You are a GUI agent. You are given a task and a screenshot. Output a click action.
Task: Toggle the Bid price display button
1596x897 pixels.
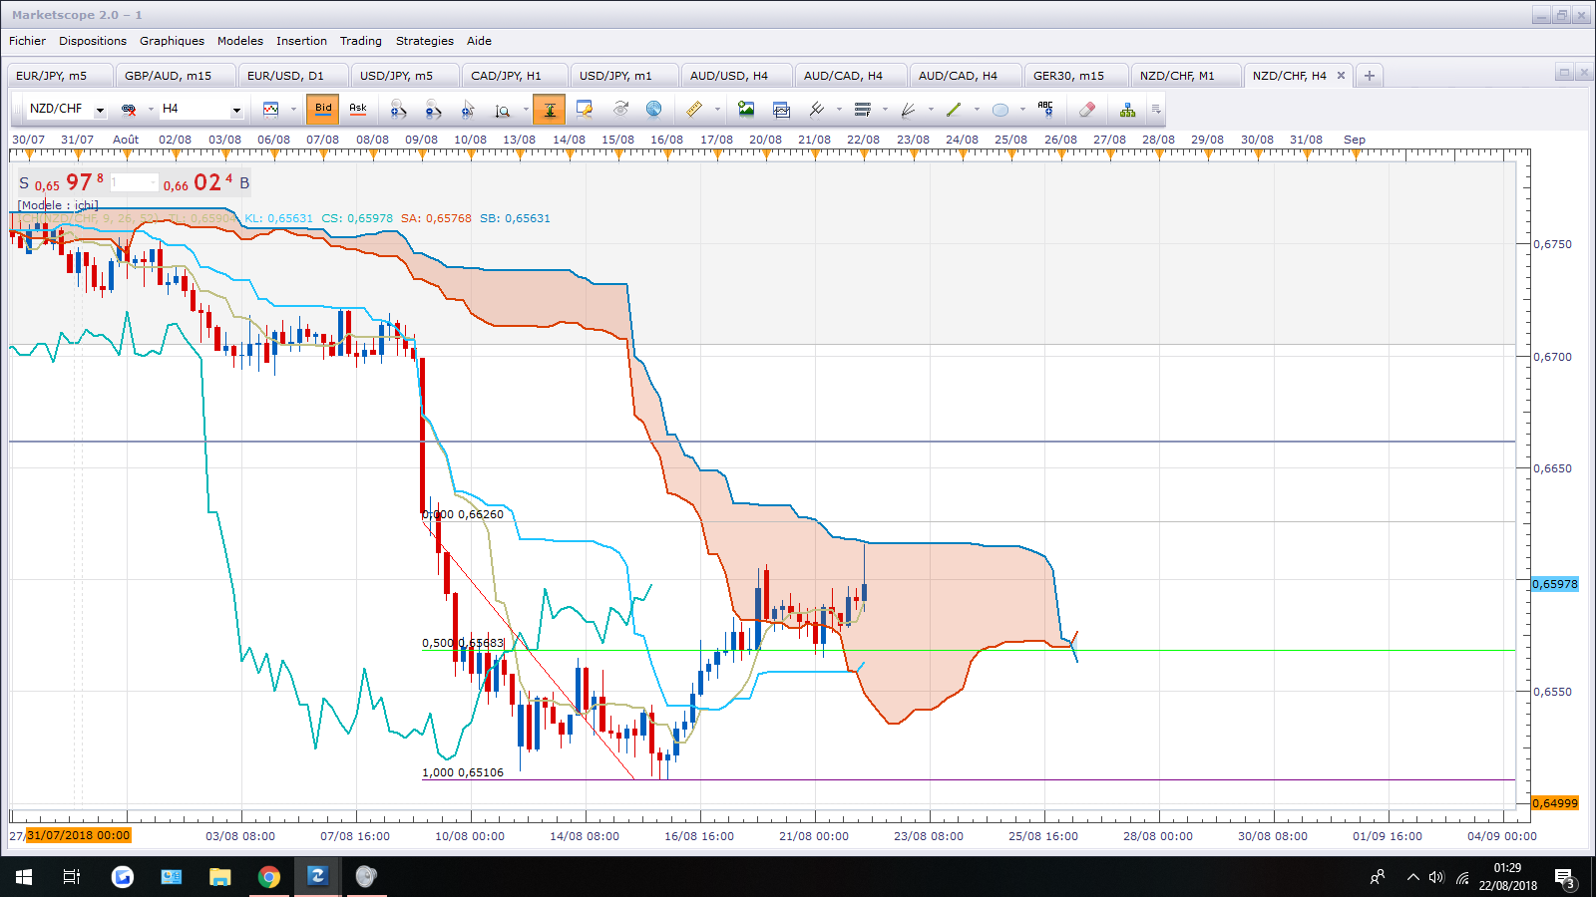tap(323, 109)
